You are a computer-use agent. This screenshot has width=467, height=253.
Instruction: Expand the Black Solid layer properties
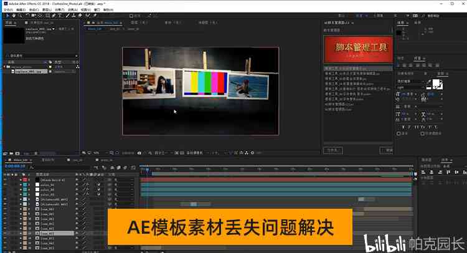tap(21, 179)
